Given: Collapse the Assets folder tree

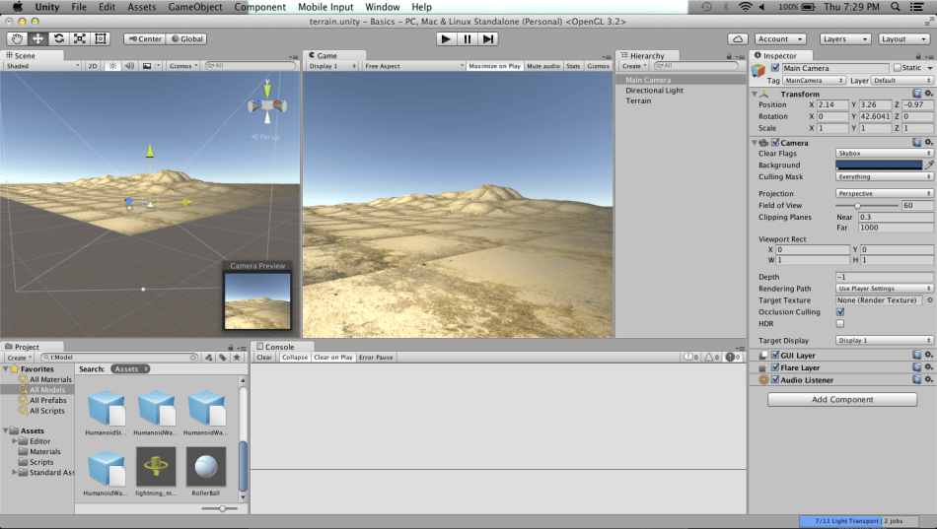Looking at the screenshot, I should pos(5,430).
